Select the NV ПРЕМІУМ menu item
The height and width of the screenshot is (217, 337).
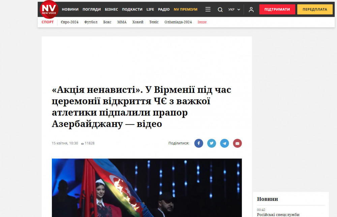pyautogui.click(x=185, y=9)
